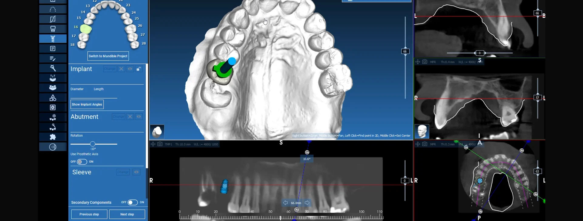Switch on Use Prosthetic Axis toggle

(x=82, y=162)
